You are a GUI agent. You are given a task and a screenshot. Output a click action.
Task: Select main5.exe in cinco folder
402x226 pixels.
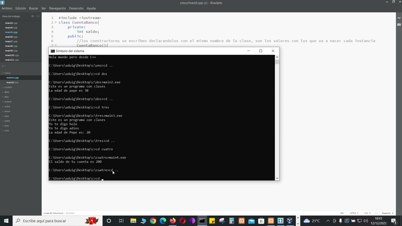12,82
